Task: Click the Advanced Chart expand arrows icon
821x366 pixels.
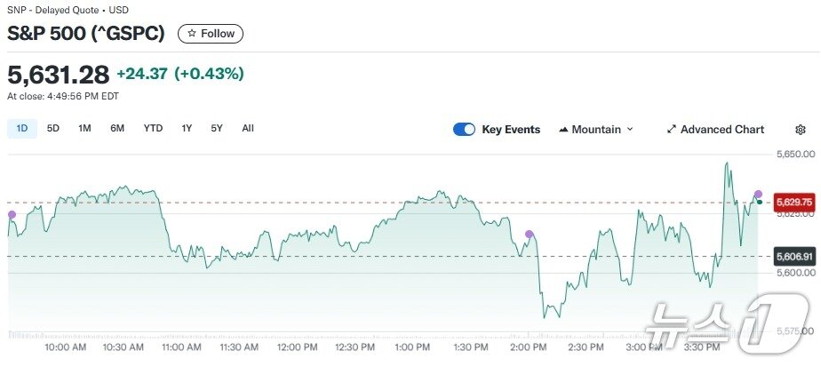Action: (672, 130)
